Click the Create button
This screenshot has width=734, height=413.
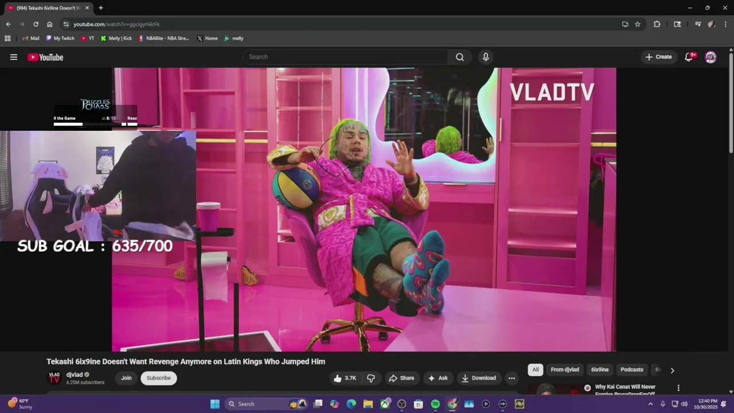[x=658, y=57]
